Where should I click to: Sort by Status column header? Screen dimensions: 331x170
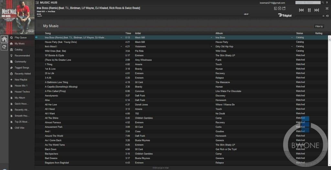click(x=300, y=33)
